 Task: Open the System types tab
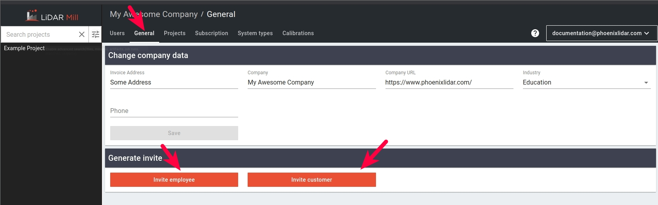[x=255, y=33]
